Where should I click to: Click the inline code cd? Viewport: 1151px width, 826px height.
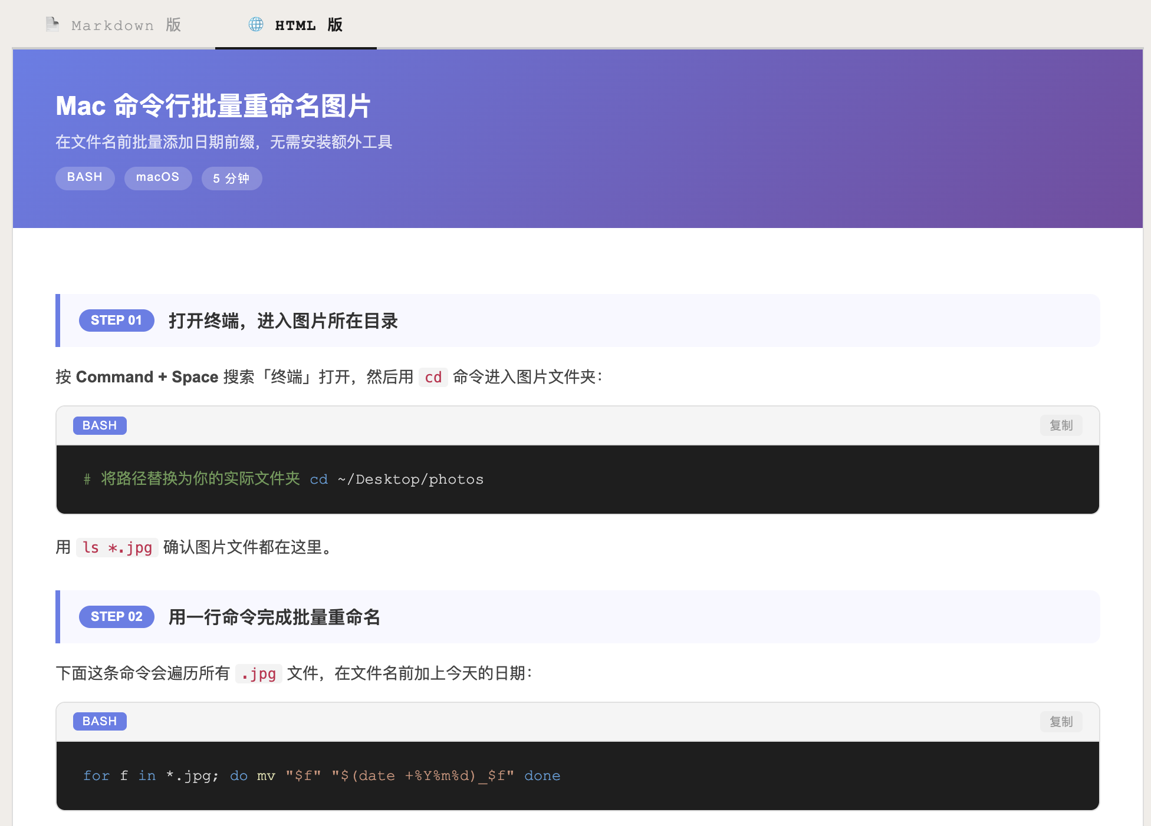click(x=433, y=377)
